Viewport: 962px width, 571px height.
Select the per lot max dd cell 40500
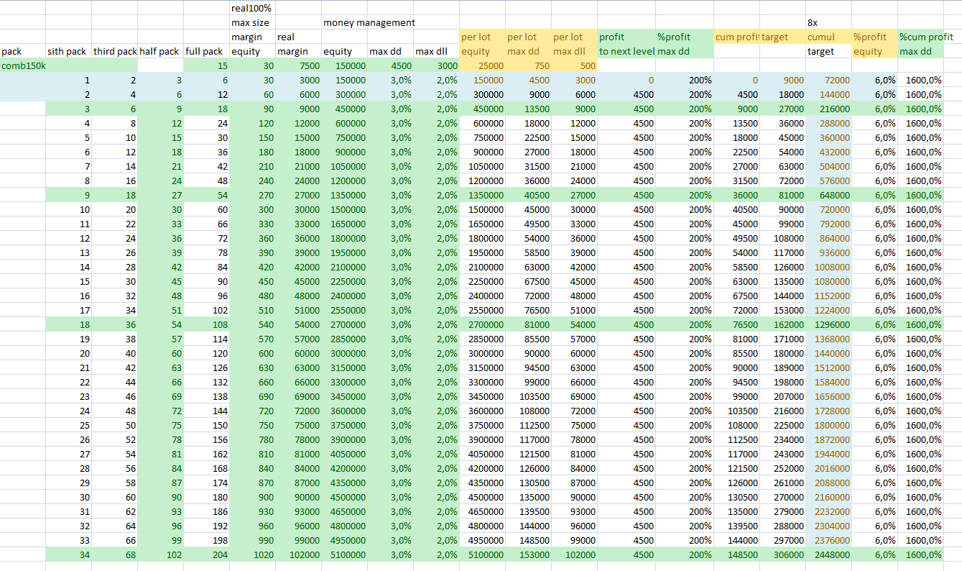tap(528, 195)
